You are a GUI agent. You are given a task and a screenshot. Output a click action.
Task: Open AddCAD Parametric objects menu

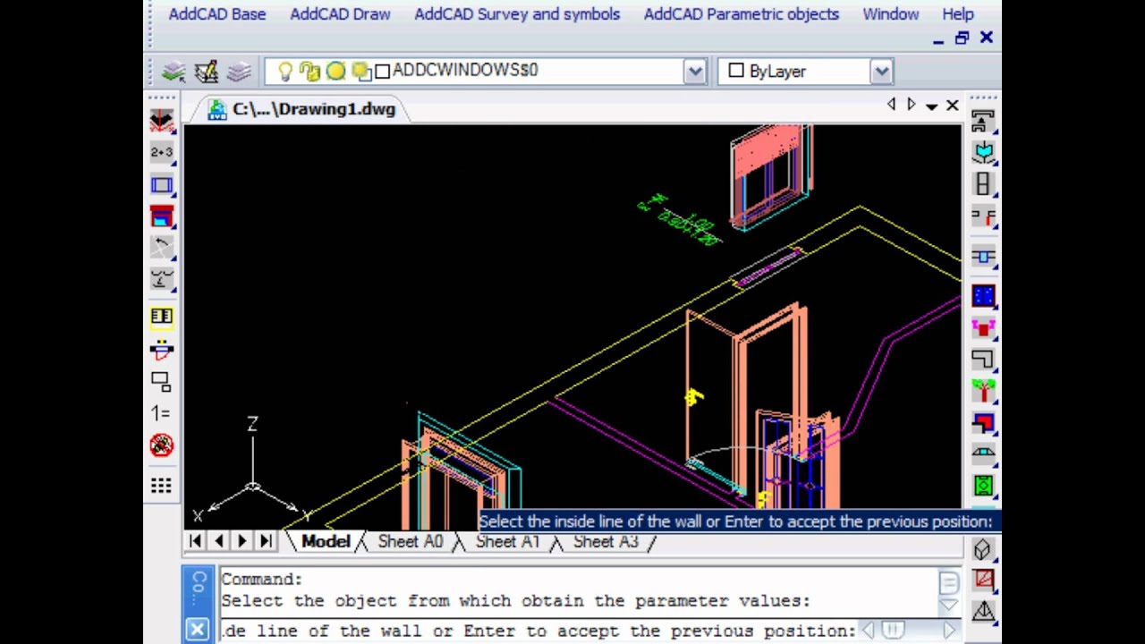(x=742, y=14)
